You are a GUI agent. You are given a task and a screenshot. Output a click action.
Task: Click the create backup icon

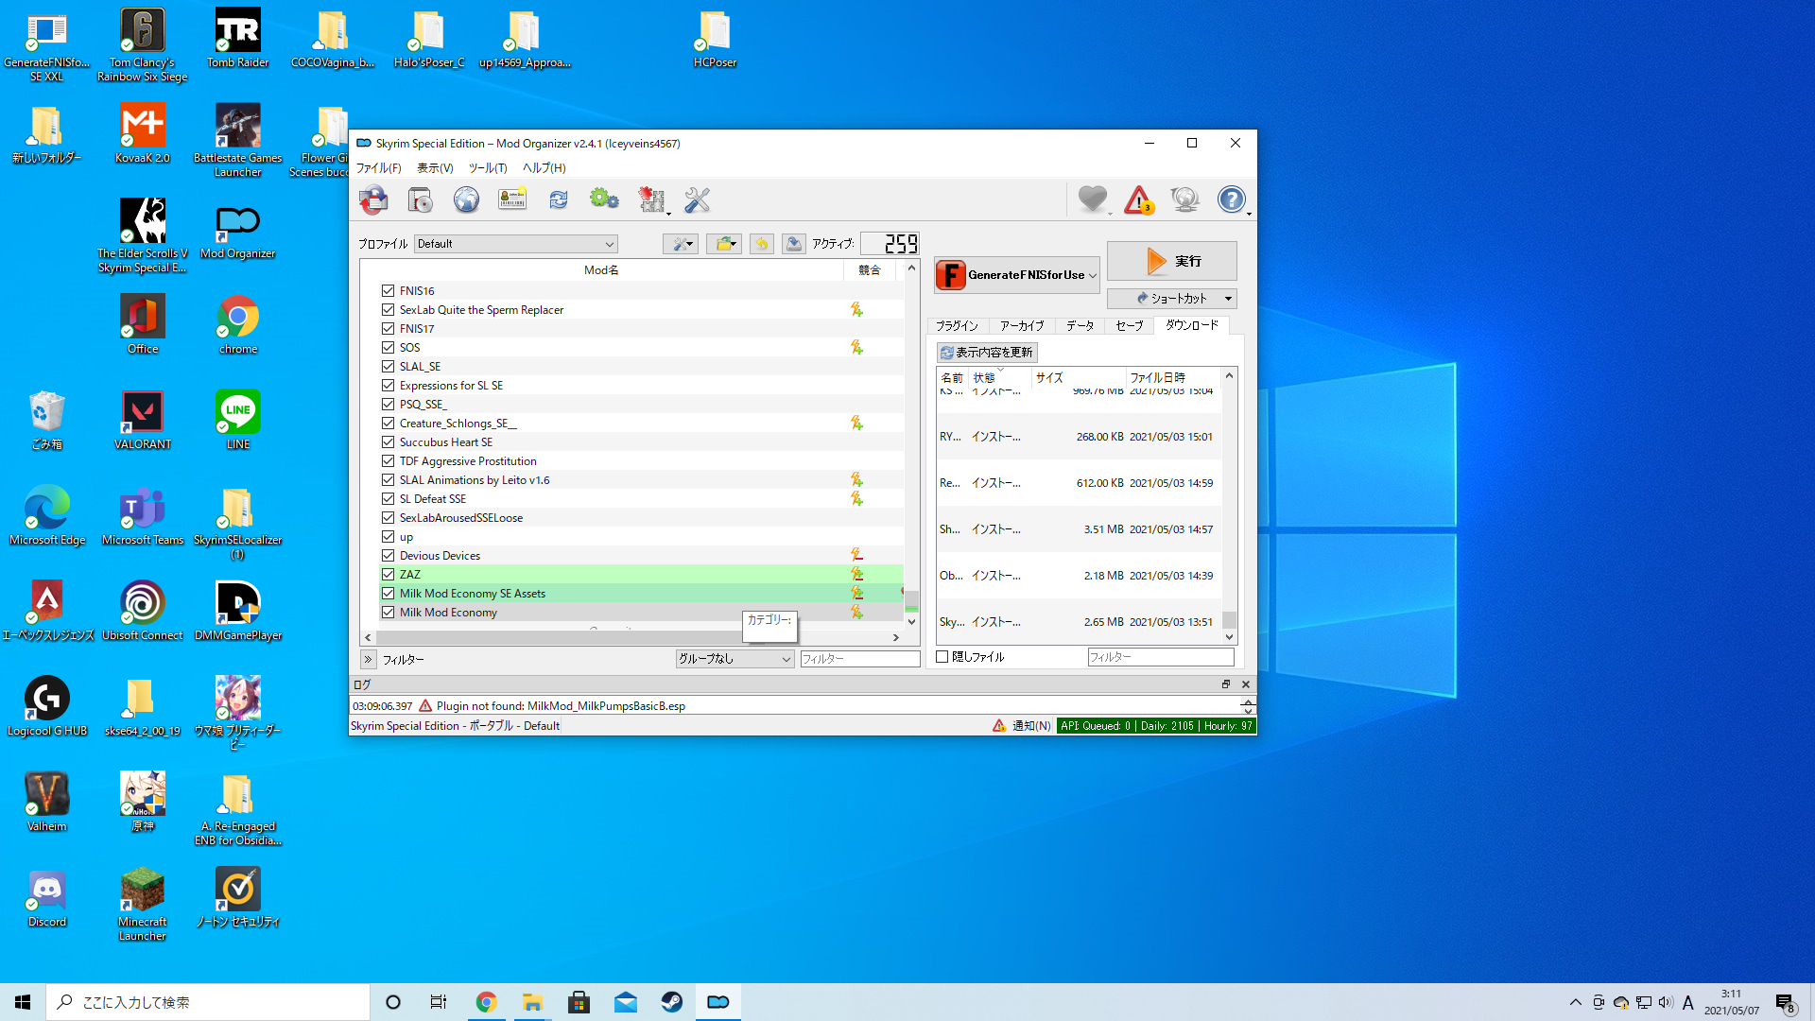point(794,244)
